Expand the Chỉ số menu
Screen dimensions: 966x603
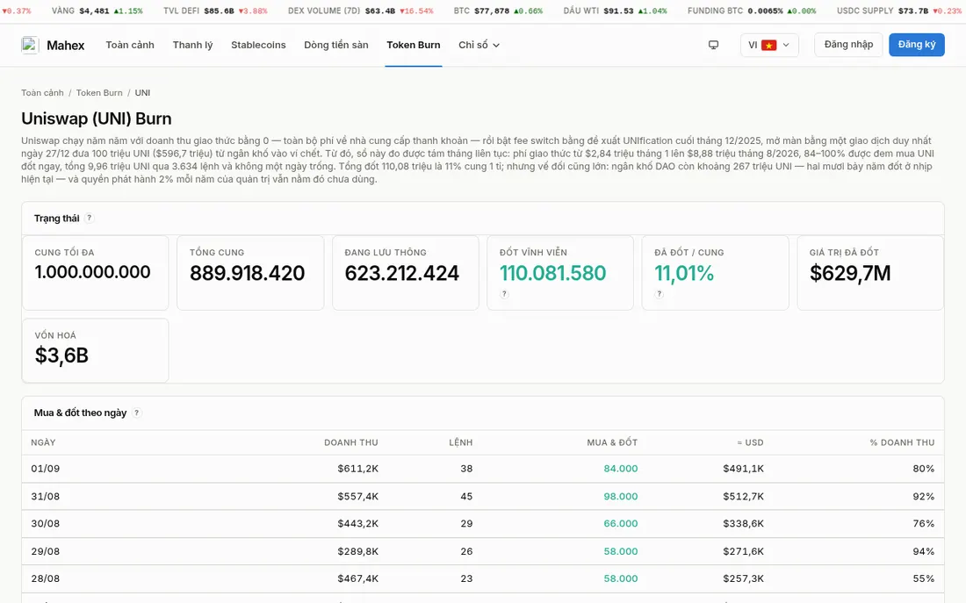(479, 45)
